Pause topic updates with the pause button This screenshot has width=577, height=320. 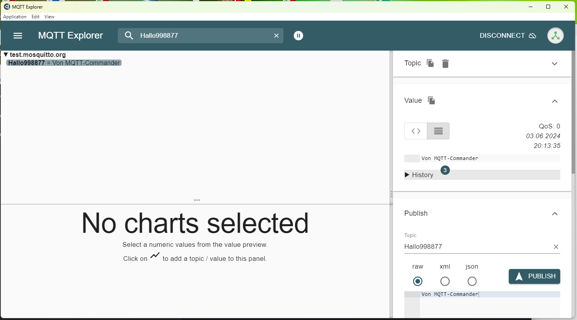click(298, 35)
